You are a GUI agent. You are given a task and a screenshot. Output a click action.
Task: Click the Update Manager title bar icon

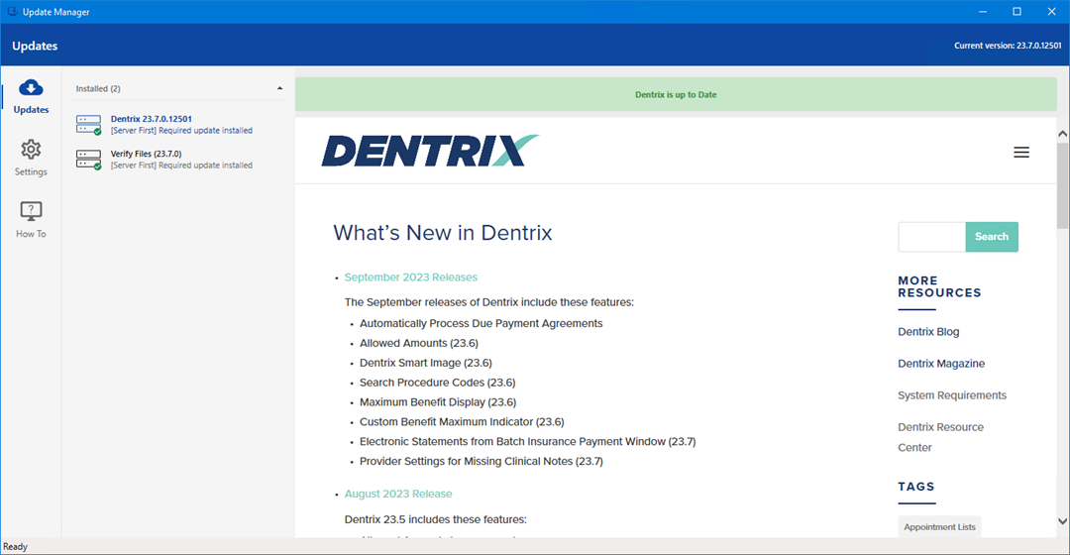coord(12,12)
